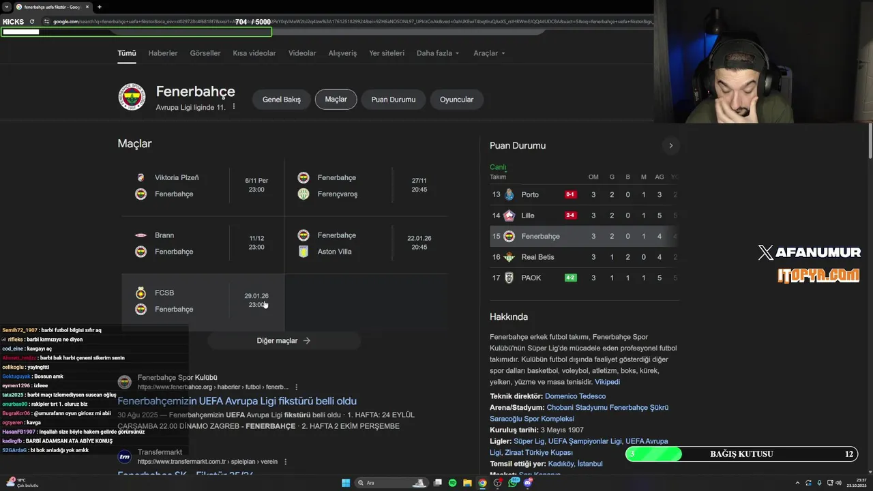
Task: Select the Puan Durumu chip
Action: click(394, 100)
